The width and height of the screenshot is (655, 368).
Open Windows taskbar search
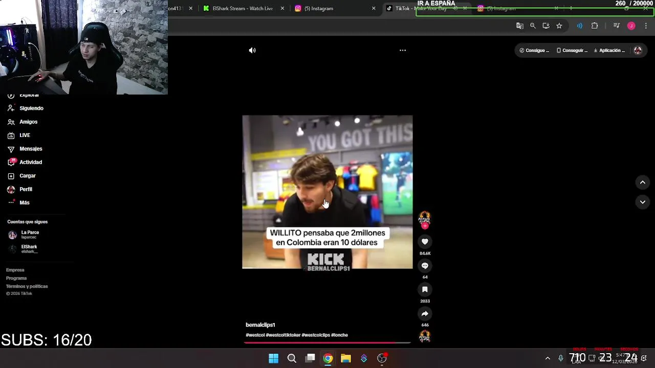pos(292,358)
